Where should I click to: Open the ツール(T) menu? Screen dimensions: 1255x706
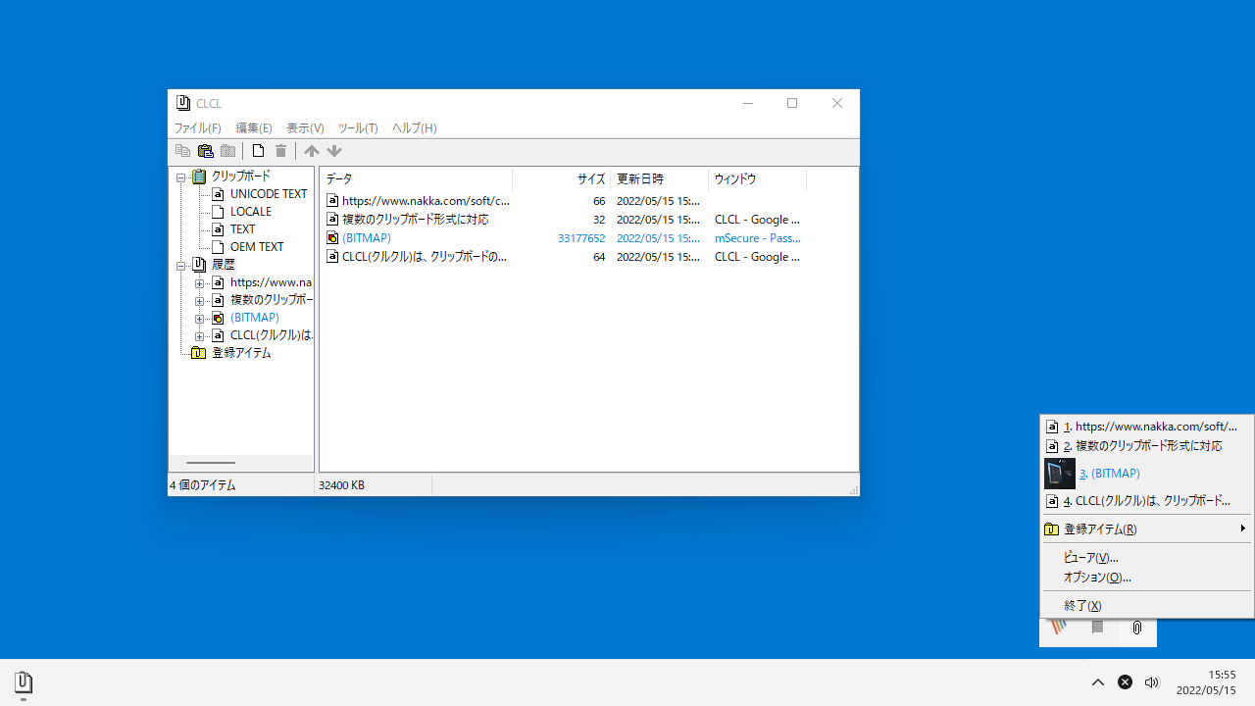coord(358,128)
